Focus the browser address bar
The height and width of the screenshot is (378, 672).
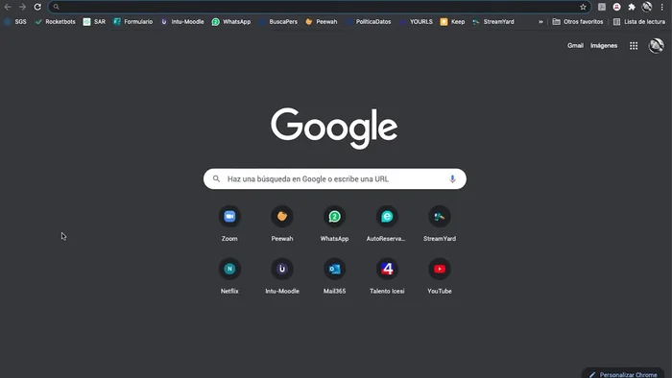tap(320, 7)
